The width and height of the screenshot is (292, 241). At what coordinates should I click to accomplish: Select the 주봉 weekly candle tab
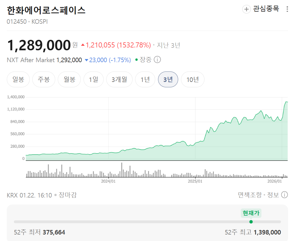[x=44, y=79]
